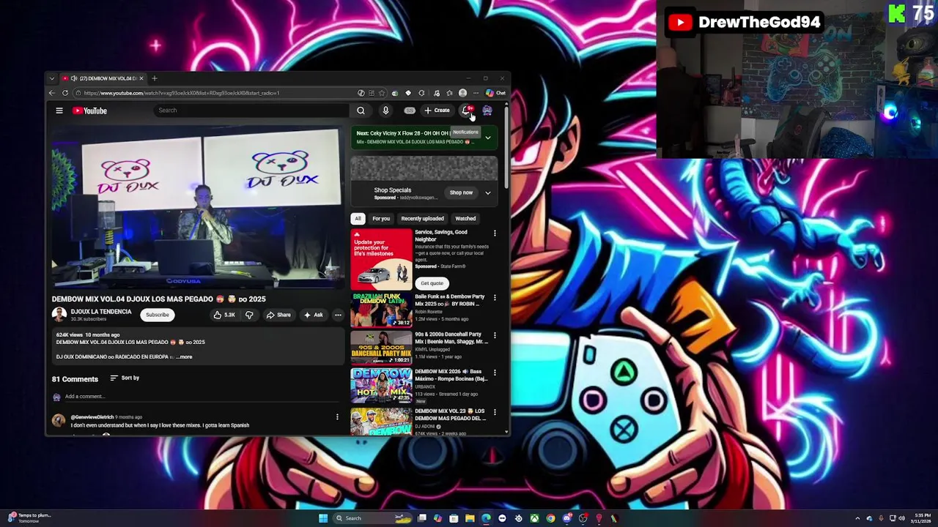Bookmark this page with the star icon
This screenshot has width=938, height=527.
[x=381, y=93]
